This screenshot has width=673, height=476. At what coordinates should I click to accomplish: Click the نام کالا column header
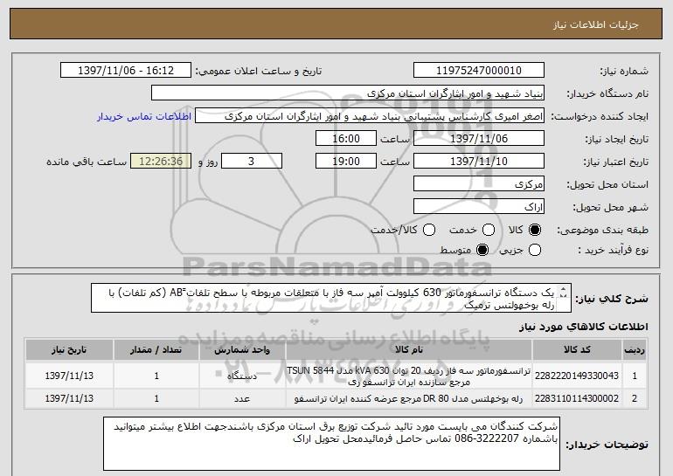click(x=409, y=350)
